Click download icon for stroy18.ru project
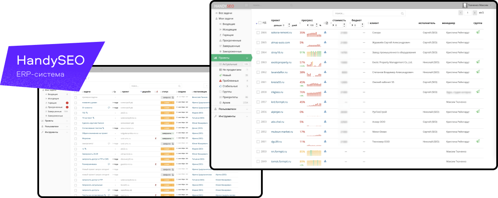Viewport: 498px width, 198px height. click(325, 52)
